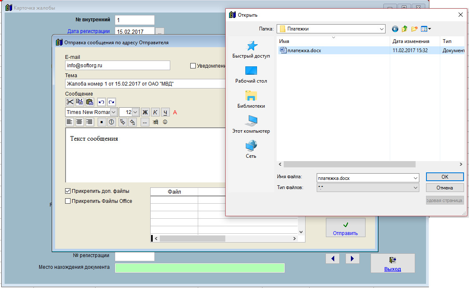
Task: Toggle italic formatting (К)
Action: tap(155, 112)
